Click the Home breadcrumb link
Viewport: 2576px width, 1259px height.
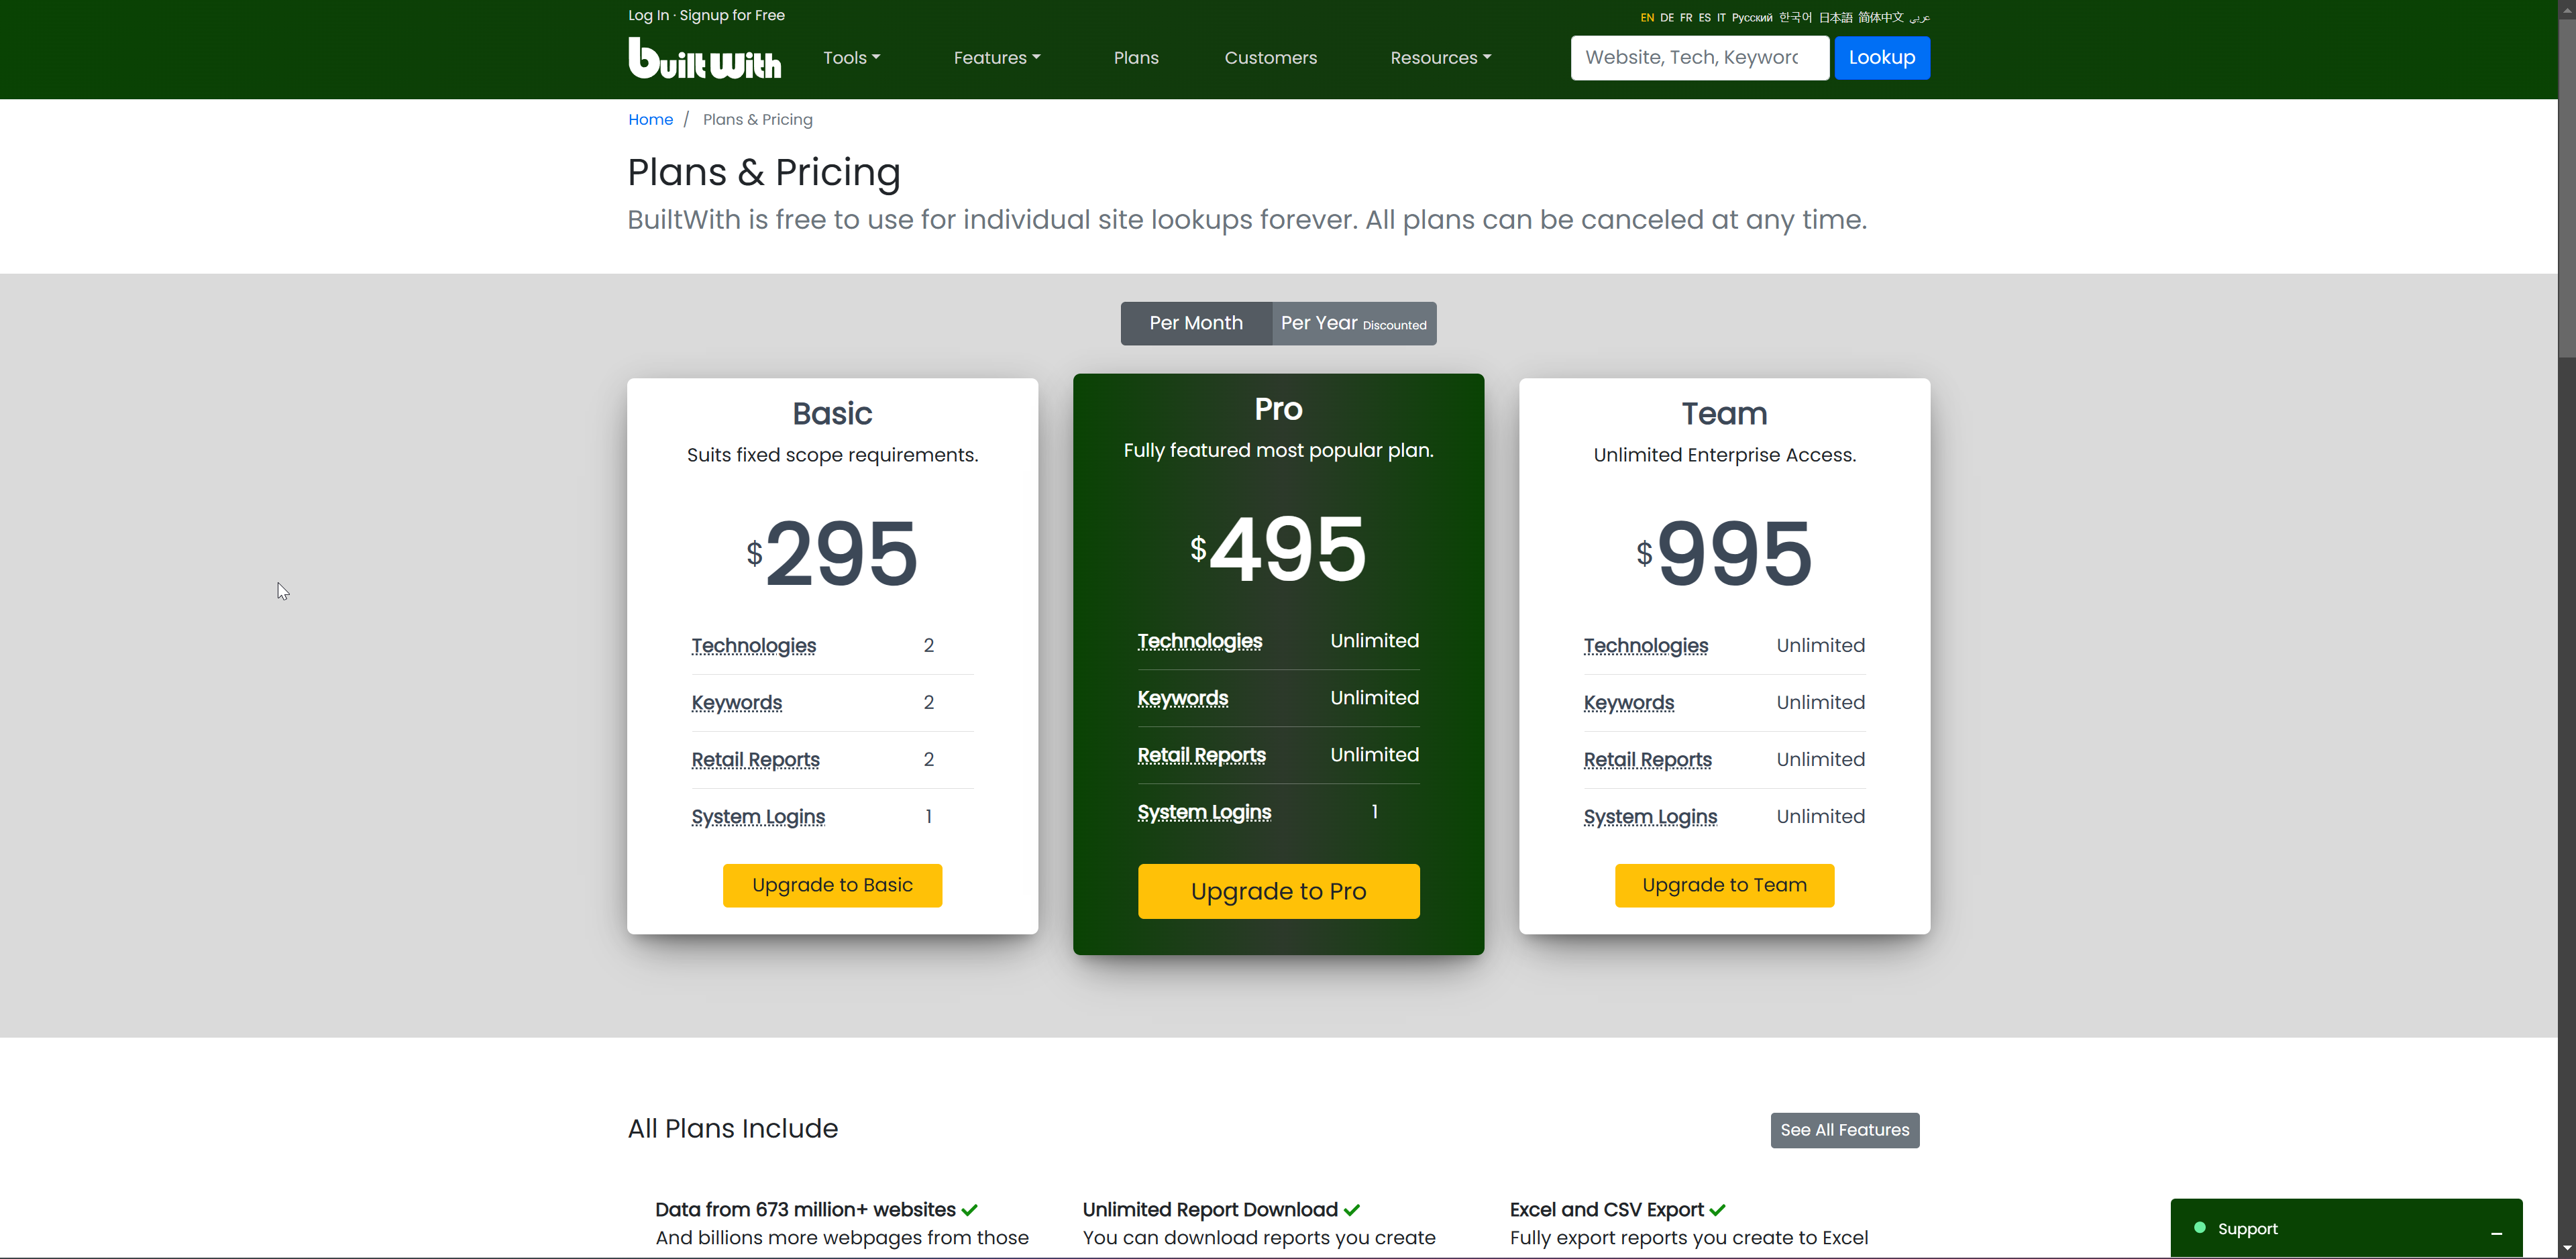pyautogui.click(x=650, y=119)
